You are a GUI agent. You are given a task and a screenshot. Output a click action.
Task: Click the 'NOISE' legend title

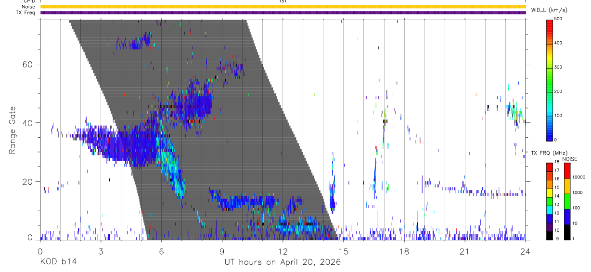pyautogui.click(x=569, y=158)
